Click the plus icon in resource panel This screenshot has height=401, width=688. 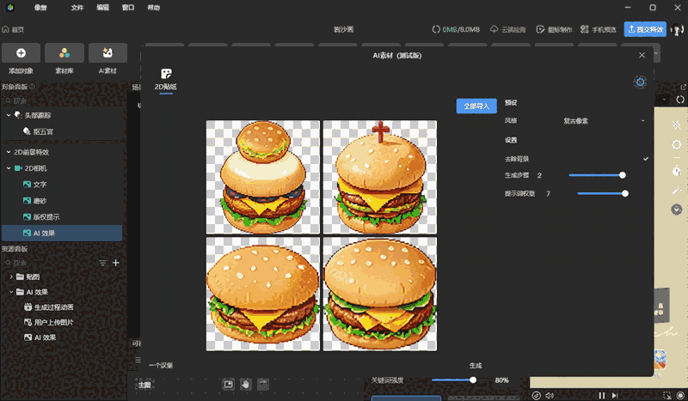click(116, 263)
